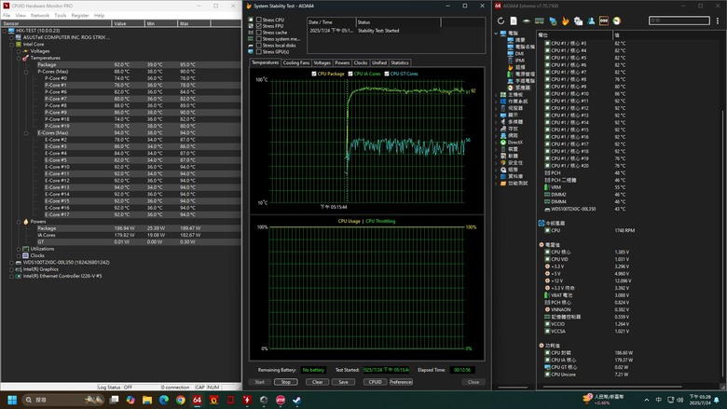
Task: Switch to Voltages tab in Stability Test
Action: tap(322, 62)
